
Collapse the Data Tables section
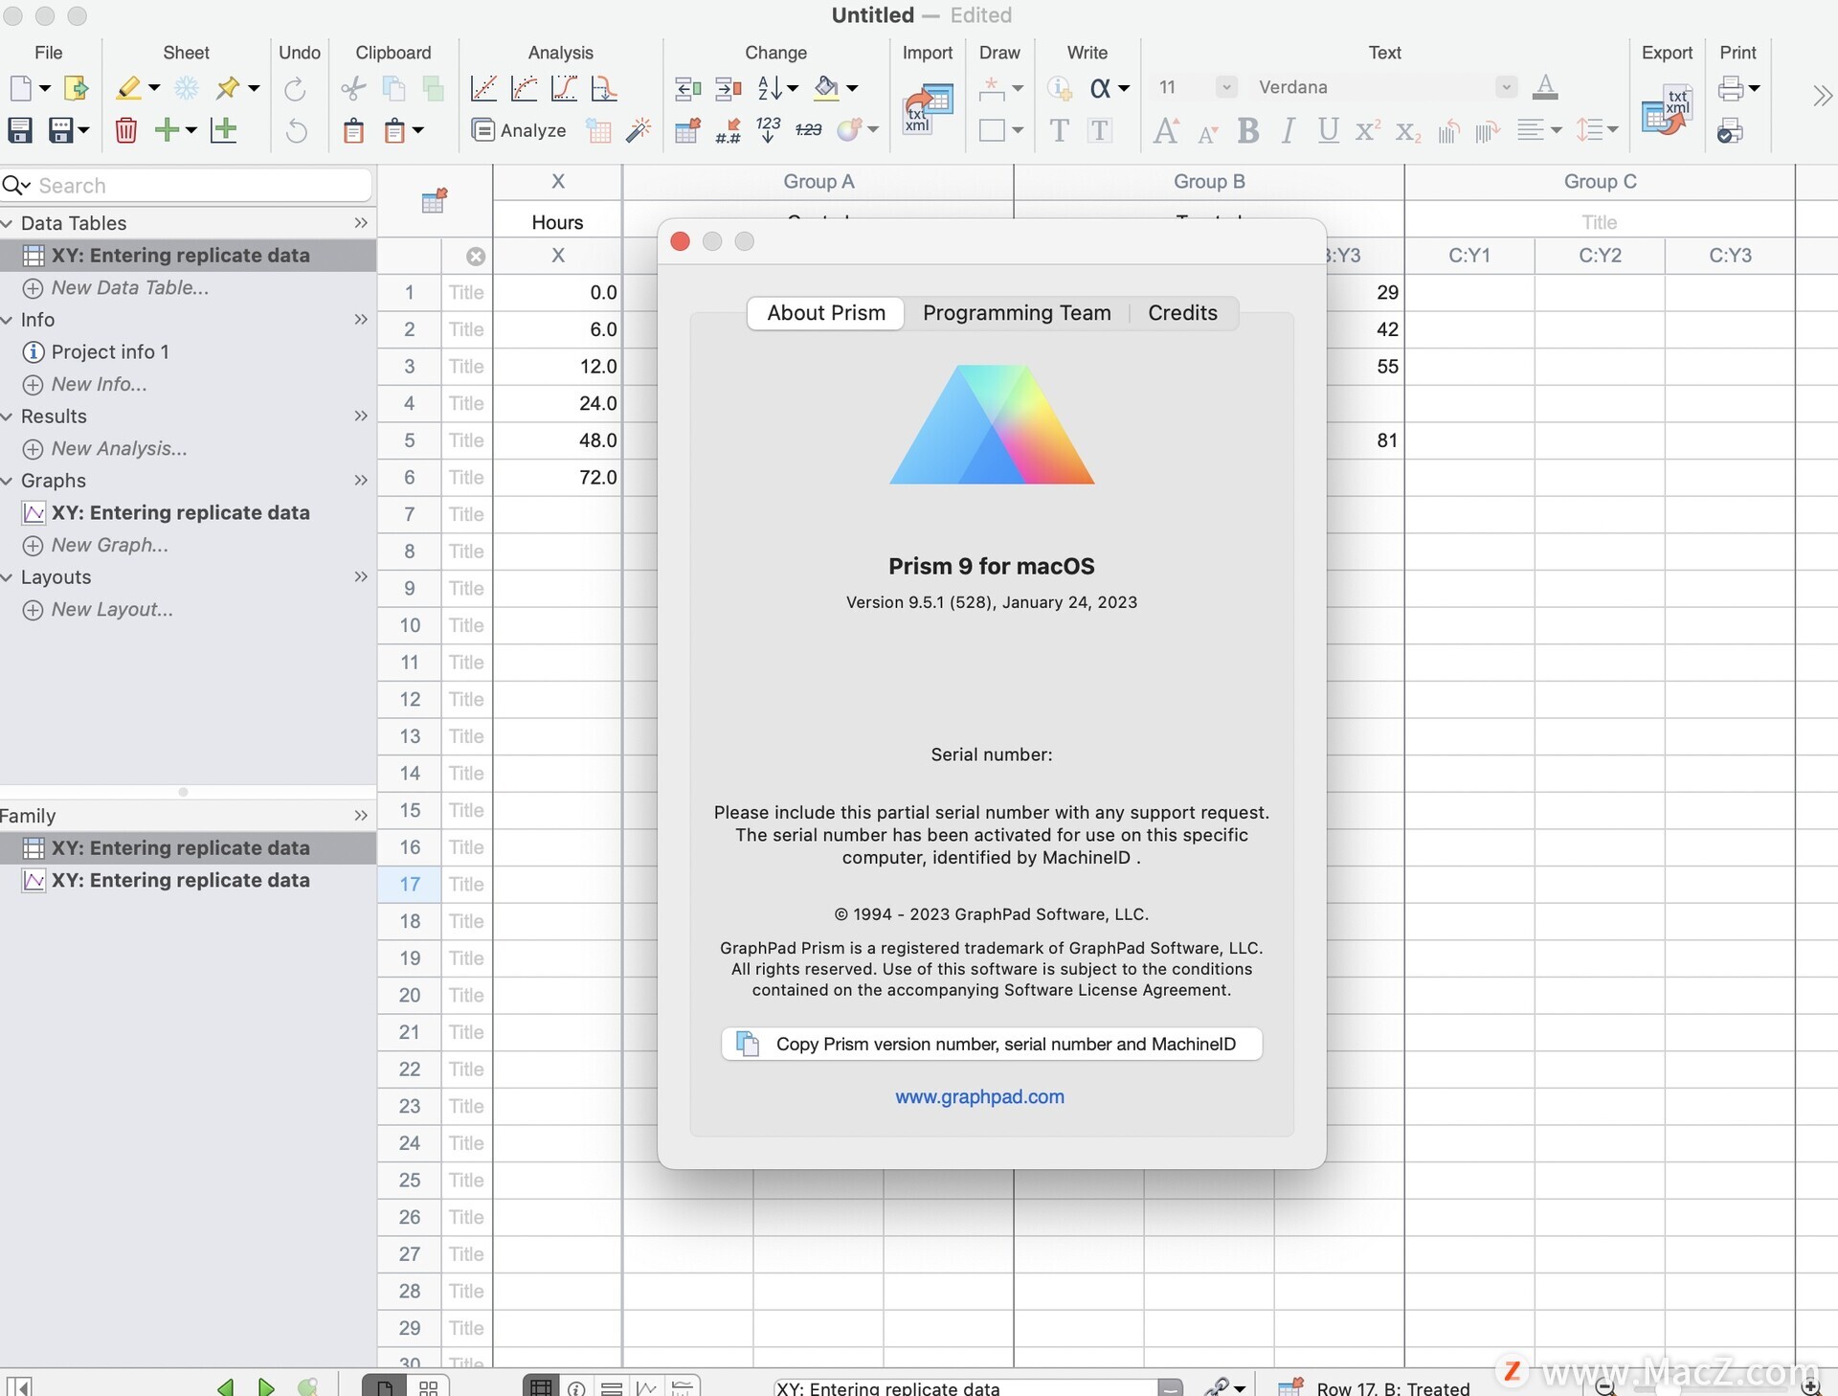click(x=9, y=223)
